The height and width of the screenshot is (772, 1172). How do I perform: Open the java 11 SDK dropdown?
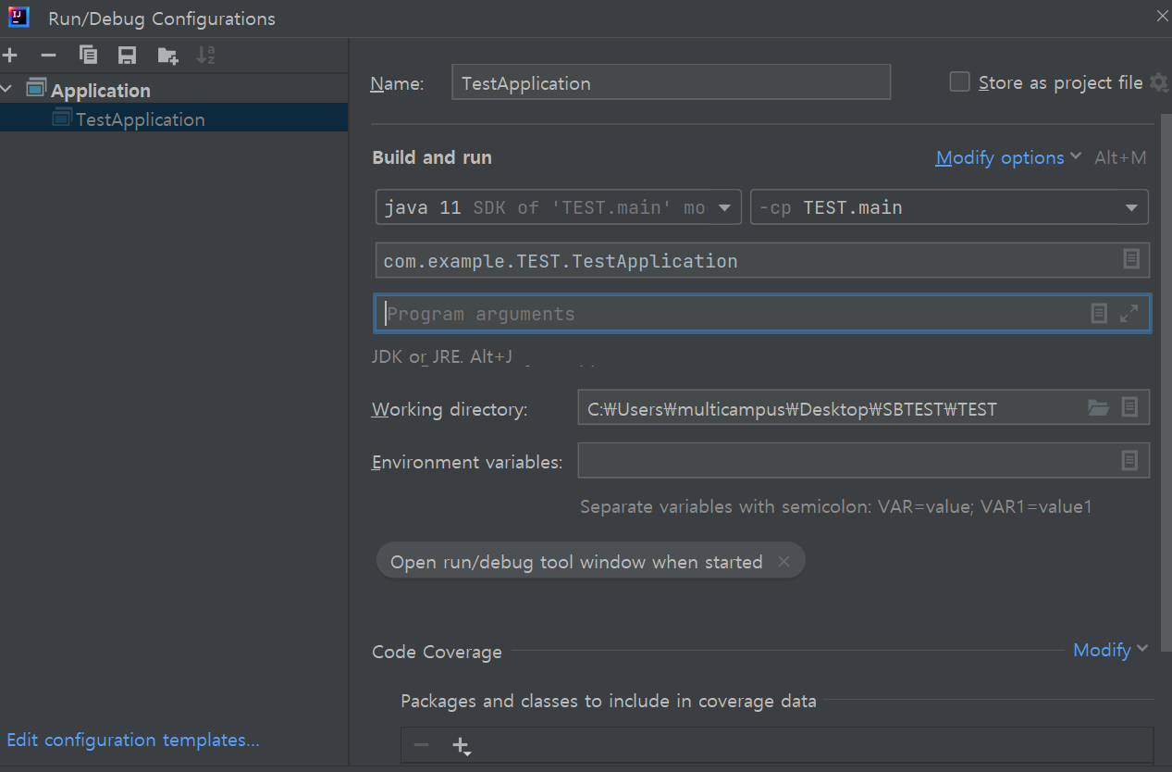[x=558, y=207]
